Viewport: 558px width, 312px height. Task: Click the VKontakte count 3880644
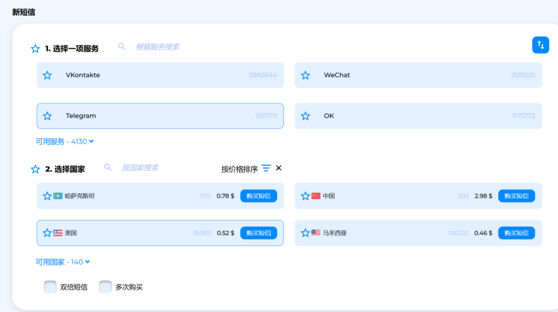coord(263,75)
